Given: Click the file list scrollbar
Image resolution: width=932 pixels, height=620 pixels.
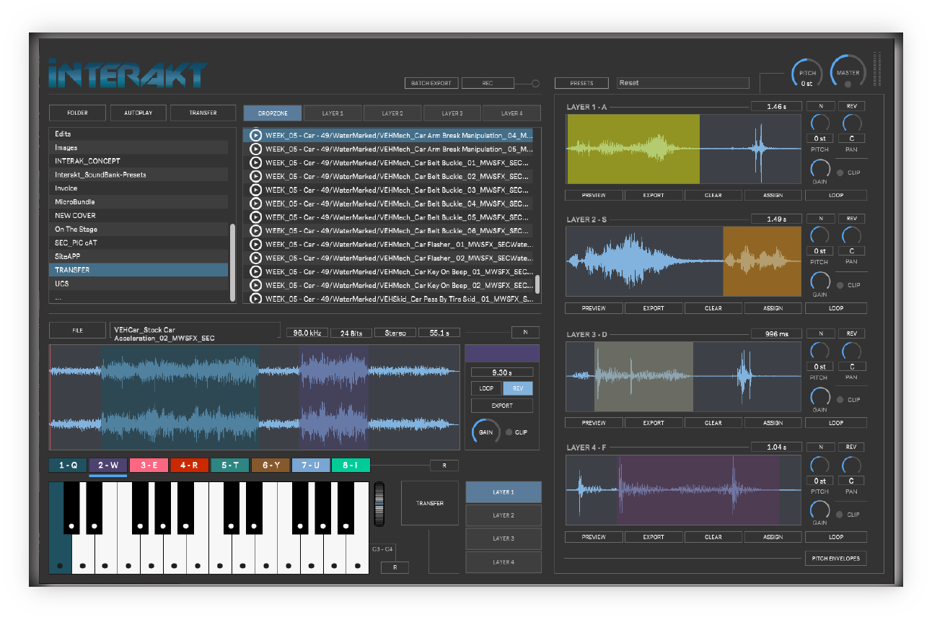Looking at the screenshot, I should [x=537, y=284].
